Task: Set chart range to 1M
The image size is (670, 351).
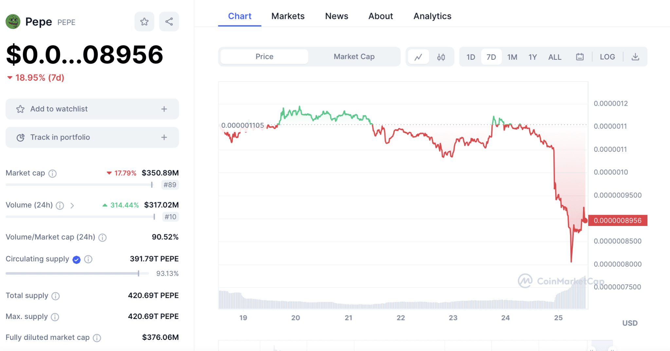Action: (512, 57)
